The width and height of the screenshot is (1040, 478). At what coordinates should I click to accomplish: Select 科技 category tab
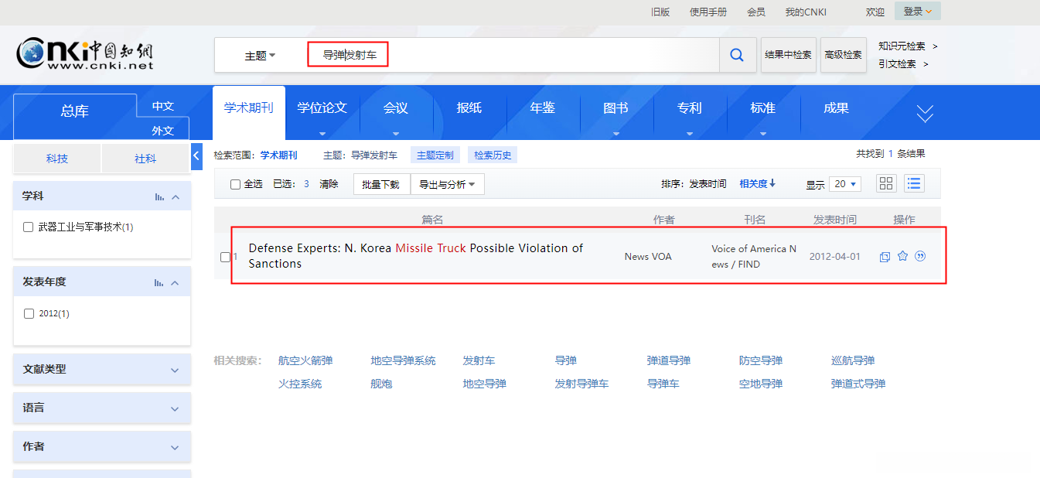tap(57, 159)
